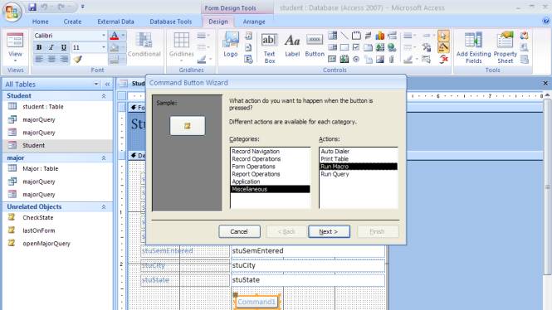
Task: Select Run Query action
Action: tap(359, 174)
